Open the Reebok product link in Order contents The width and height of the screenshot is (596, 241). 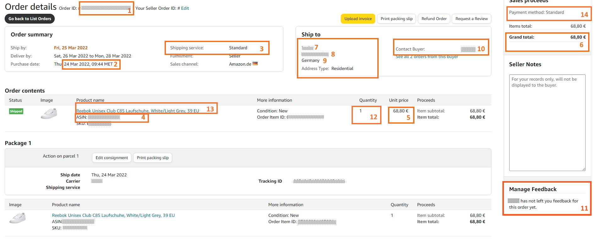[x=138, y=111]
